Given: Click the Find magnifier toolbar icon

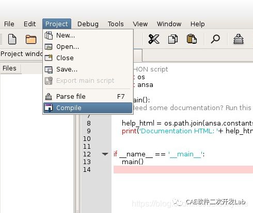Looking at the screenshot, I should 215,39.
